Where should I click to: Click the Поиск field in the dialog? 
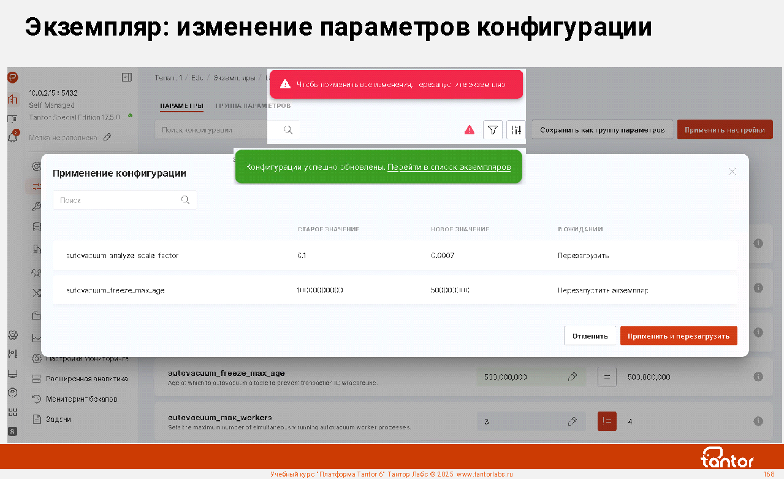116,200
